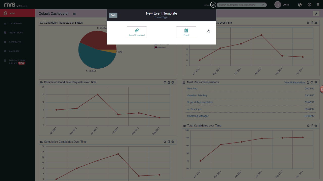The image size is (323, 181).
Task: Open the New item in sidebar
Action: tap(18, 13)
